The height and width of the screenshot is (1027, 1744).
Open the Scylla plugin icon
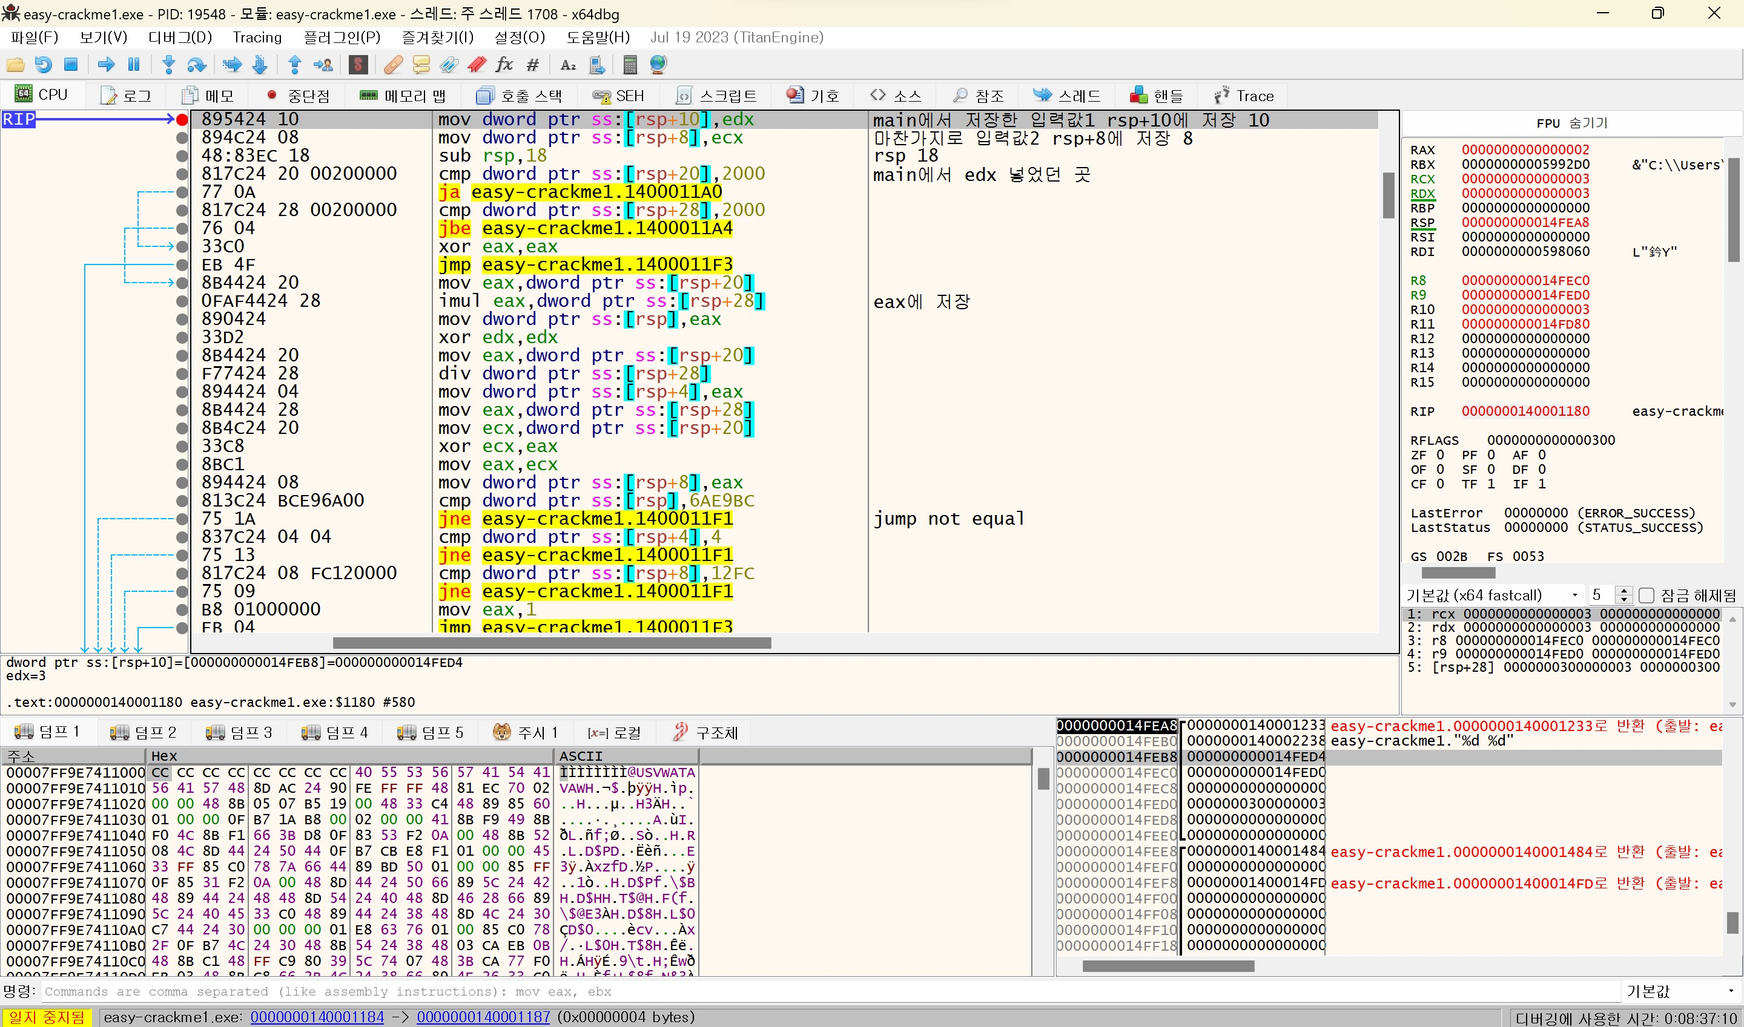point(358,65)
